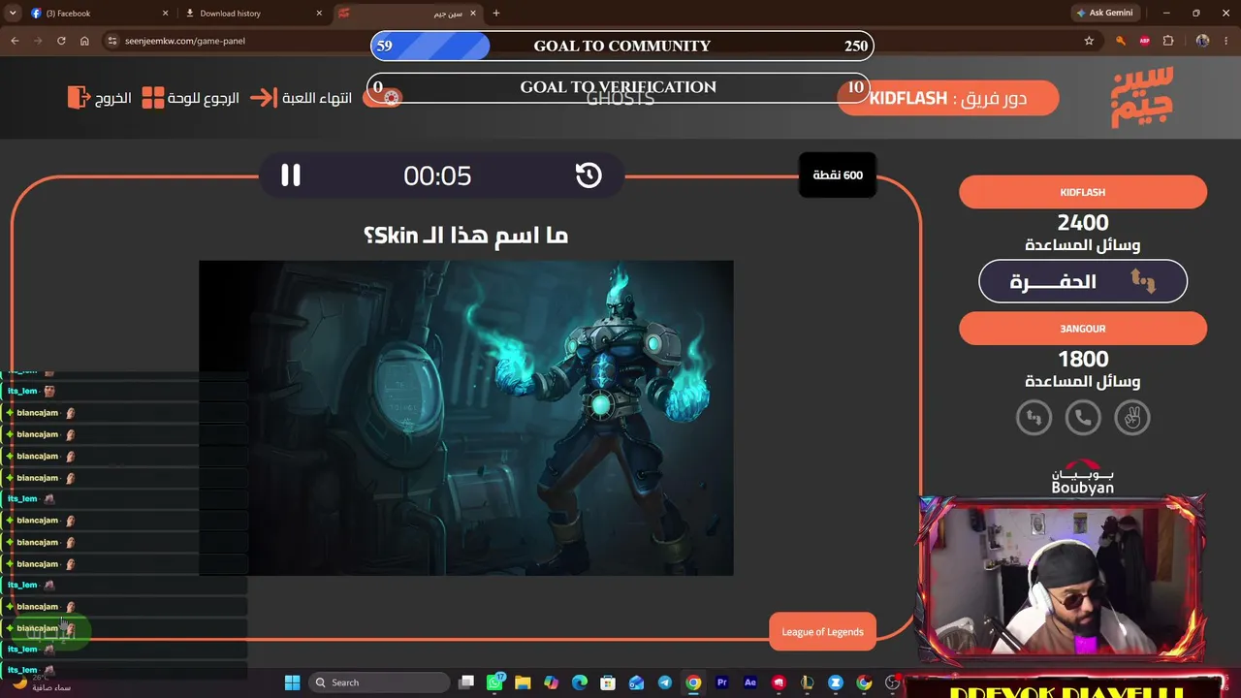This screenshot has height=698, width=1241.
Task: Click the 3ANGOUR team name bar
Action: pyautogui.click(x=1083, y=329)
